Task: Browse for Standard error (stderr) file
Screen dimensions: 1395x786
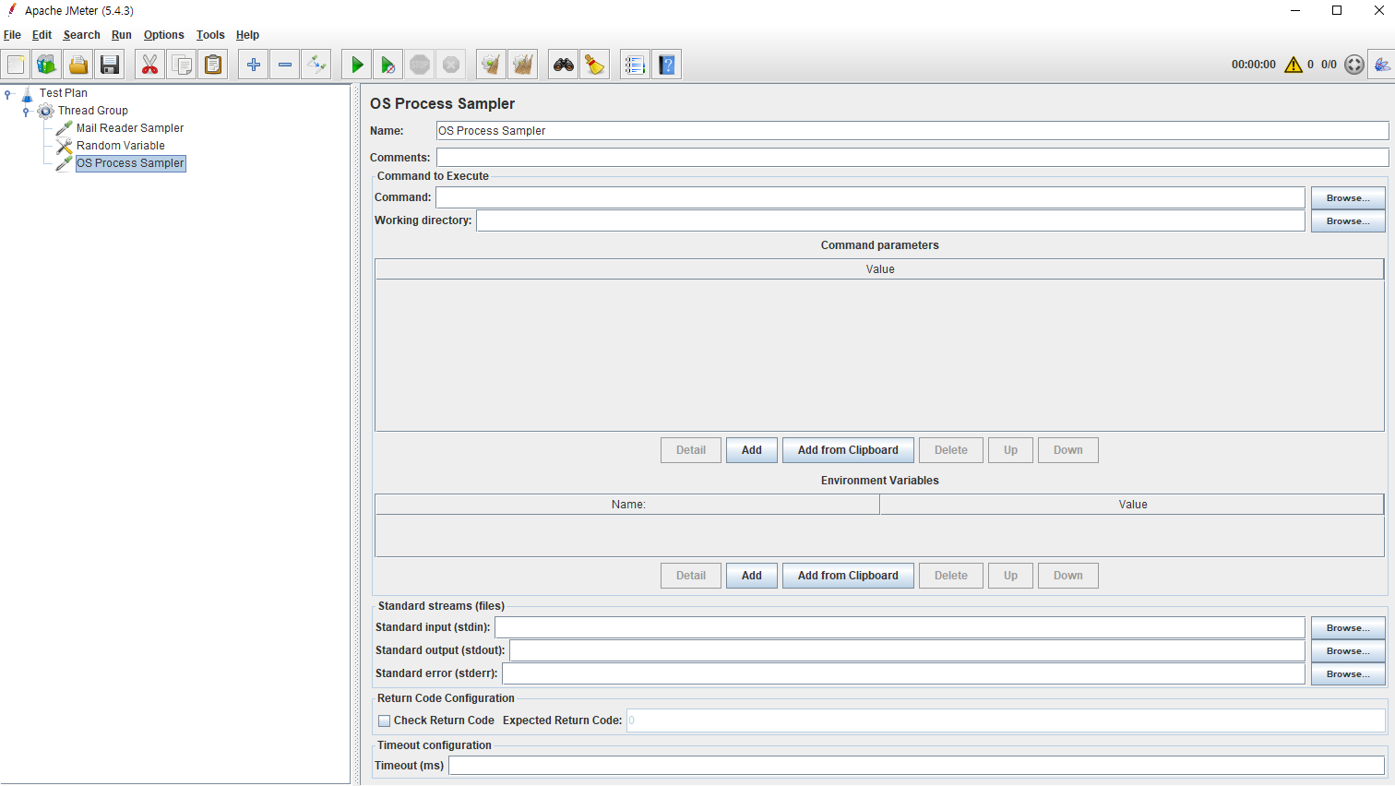Action: [x=1348, y=674]
